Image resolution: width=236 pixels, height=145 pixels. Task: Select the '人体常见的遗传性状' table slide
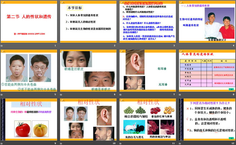pyautogui.click(x=206, y=71)
